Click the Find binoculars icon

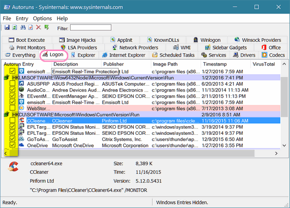[x=23, y=27]
